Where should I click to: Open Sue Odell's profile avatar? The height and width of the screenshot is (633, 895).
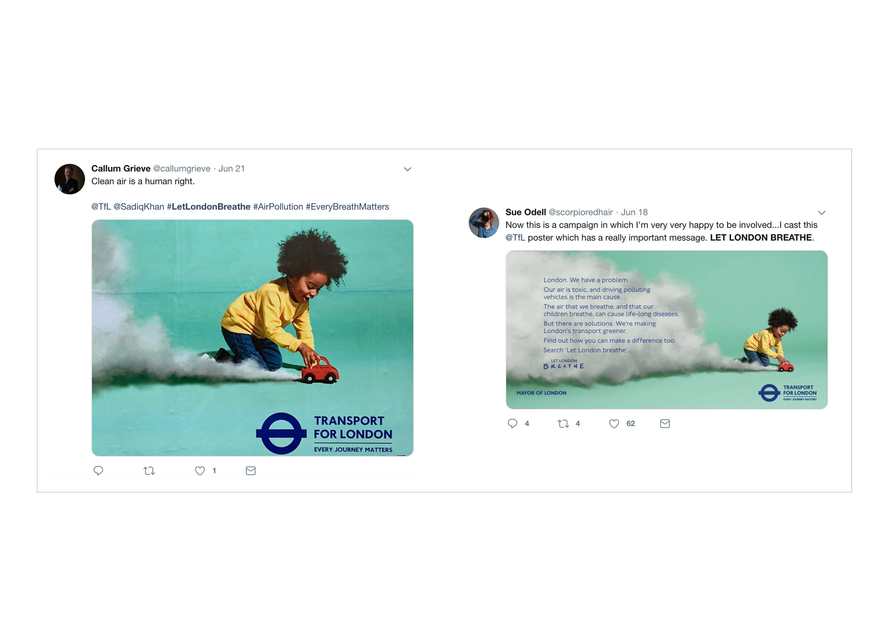click(484, 223)
